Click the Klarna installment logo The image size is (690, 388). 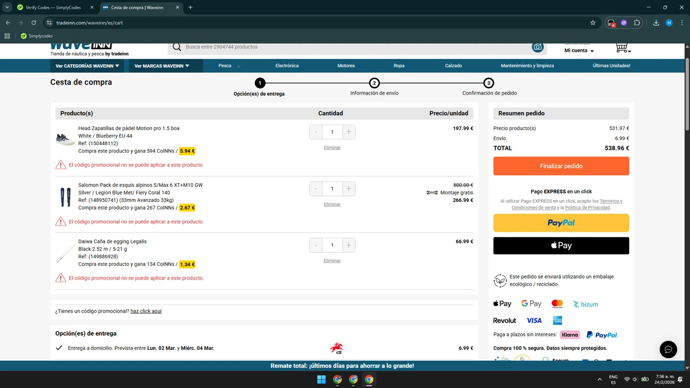[x=569, y=335]
